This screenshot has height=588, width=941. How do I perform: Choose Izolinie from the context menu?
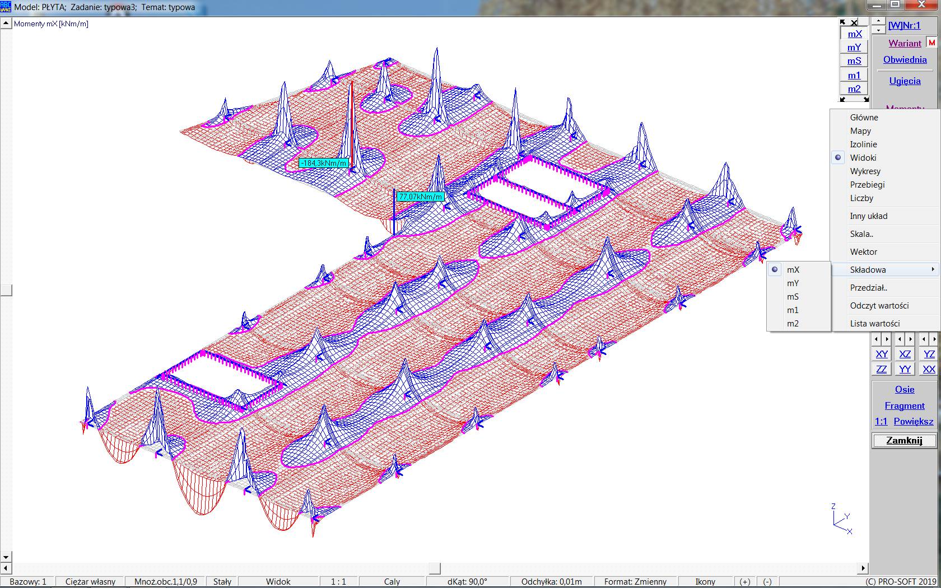point(863,144)
